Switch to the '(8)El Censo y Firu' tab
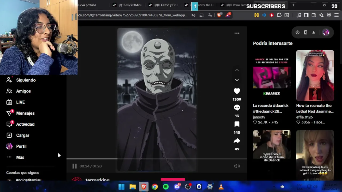Screen dimensions: 342x192 pos(164,5)
